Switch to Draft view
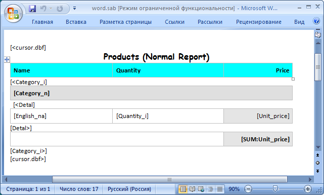 pos(220,189)
